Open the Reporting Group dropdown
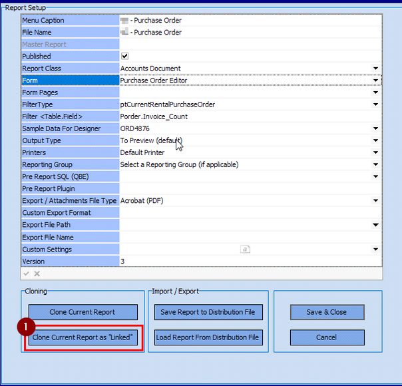This screenshot has width=402, height=386. pos(375,164)
